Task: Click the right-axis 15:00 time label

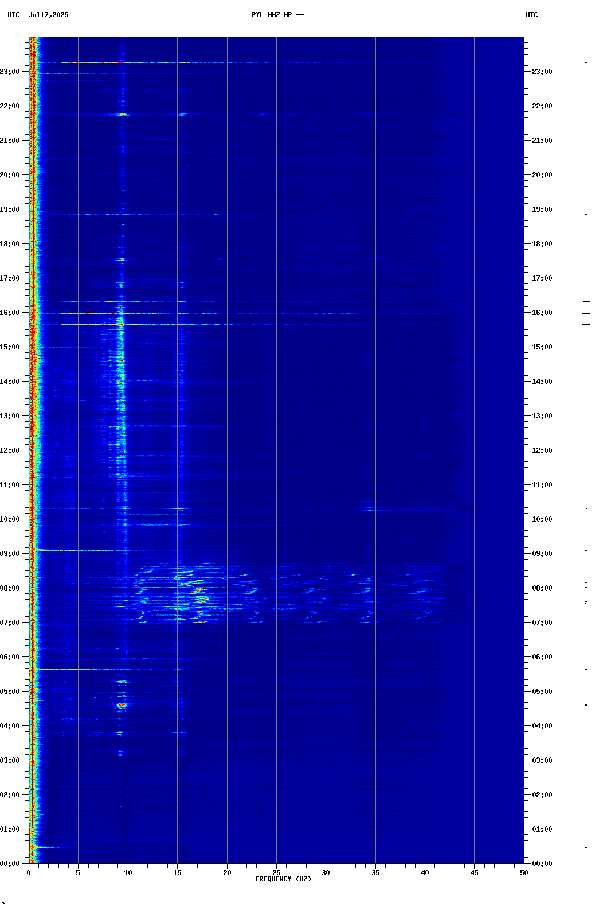Action: coord(542,347)
